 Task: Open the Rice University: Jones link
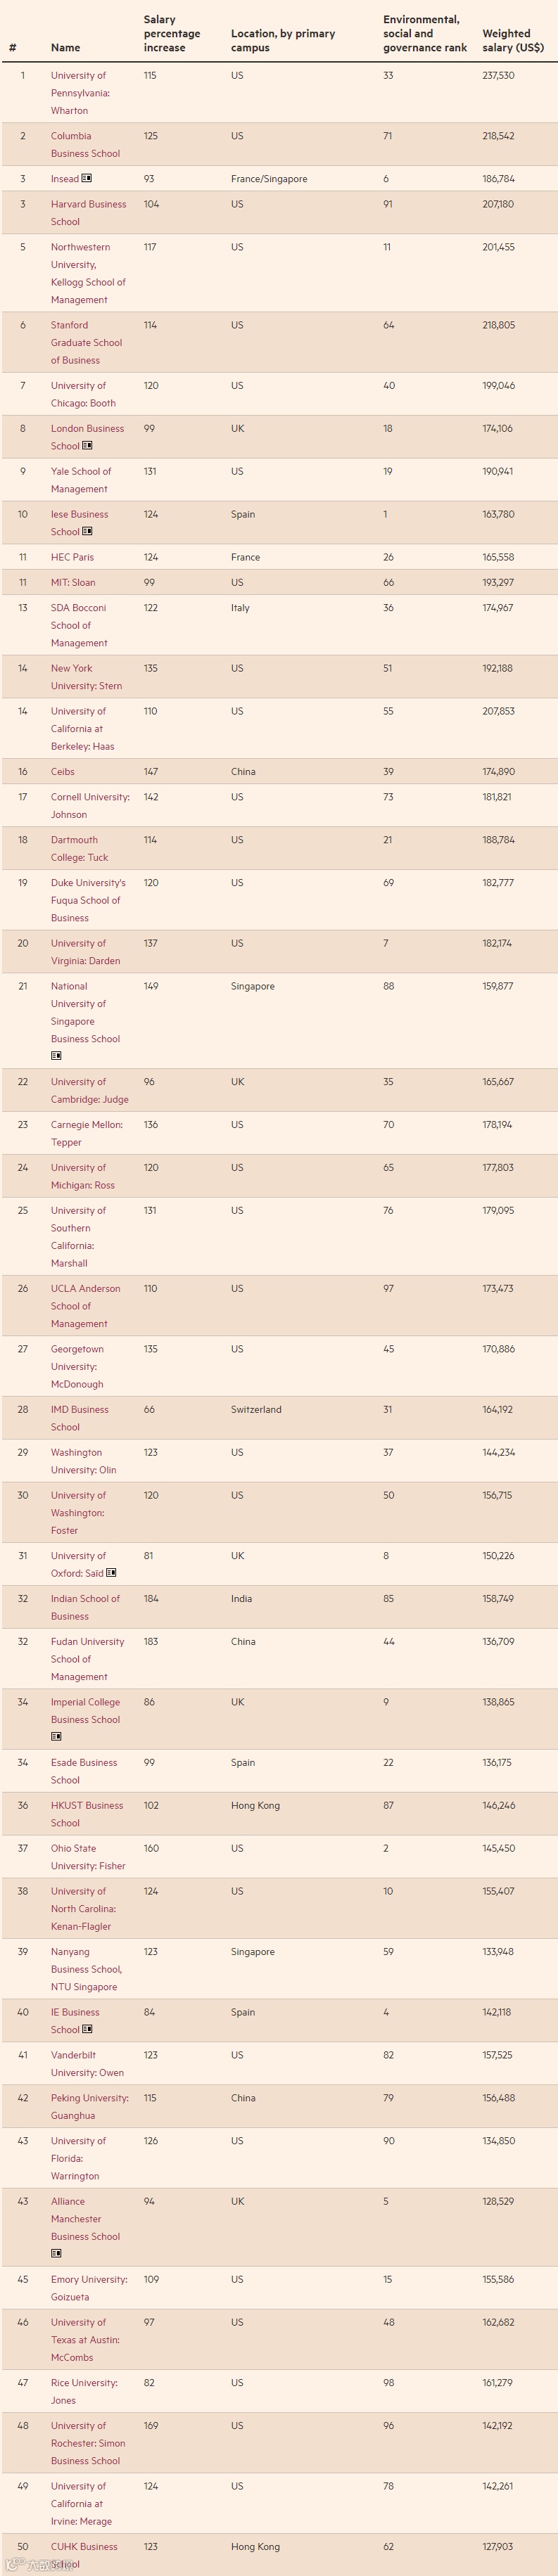click(x=84, y=2391)
